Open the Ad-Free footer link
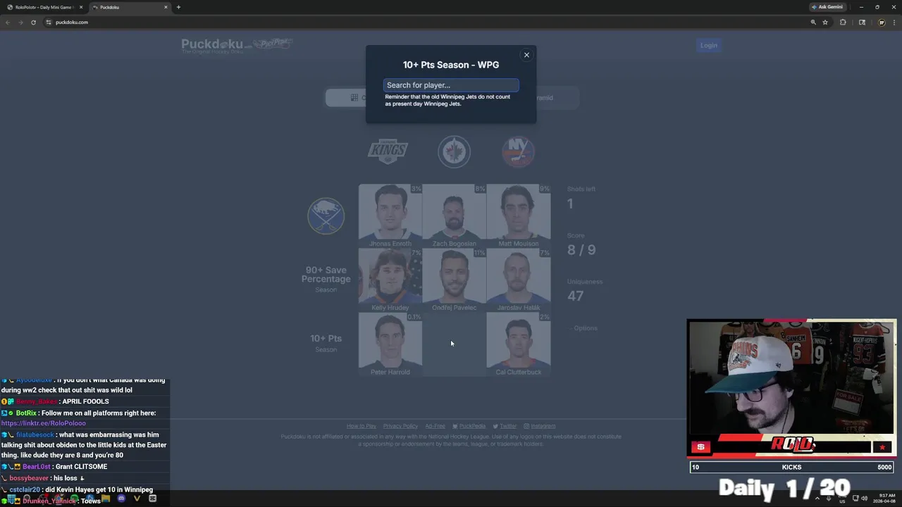902x507 pixels. [x=435, y=426]
